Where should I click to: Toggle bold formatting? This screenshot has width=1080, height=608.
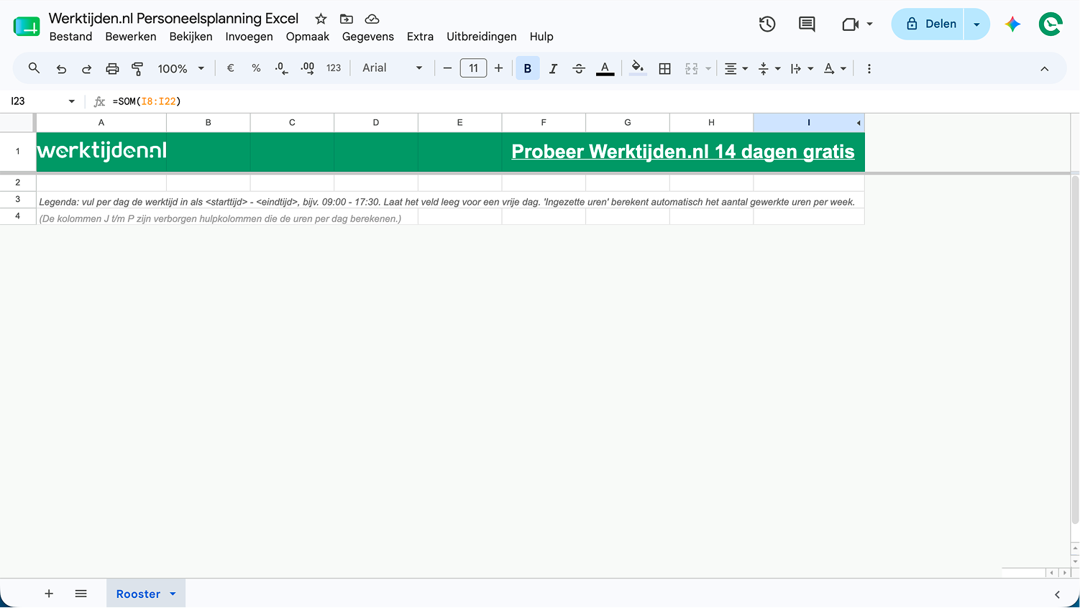(x=528, y=68)
